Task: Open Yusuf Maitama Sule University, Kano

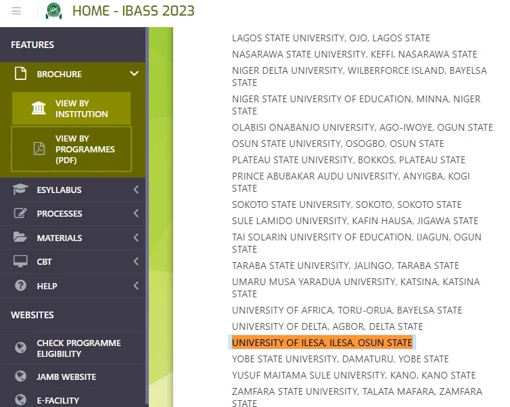Action: coord(354,375)
